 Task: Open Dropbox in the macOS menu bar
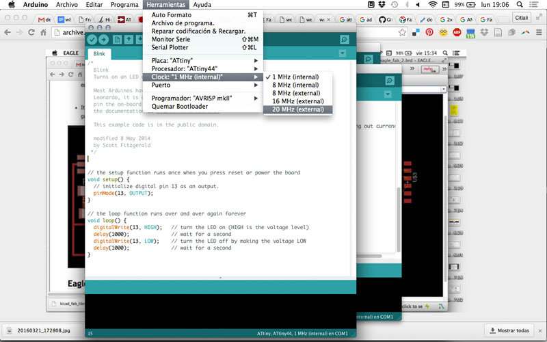point(382,5)
